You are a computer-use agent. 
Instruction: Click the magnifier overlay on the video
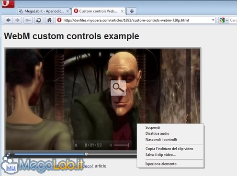coord(118,88)
